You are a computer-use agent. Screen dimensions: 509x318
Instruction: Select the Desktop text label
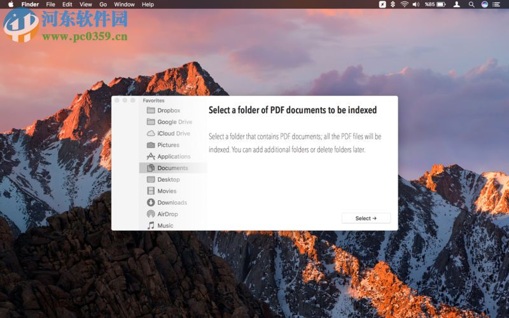pyautogui.click(x=169, y=179)
